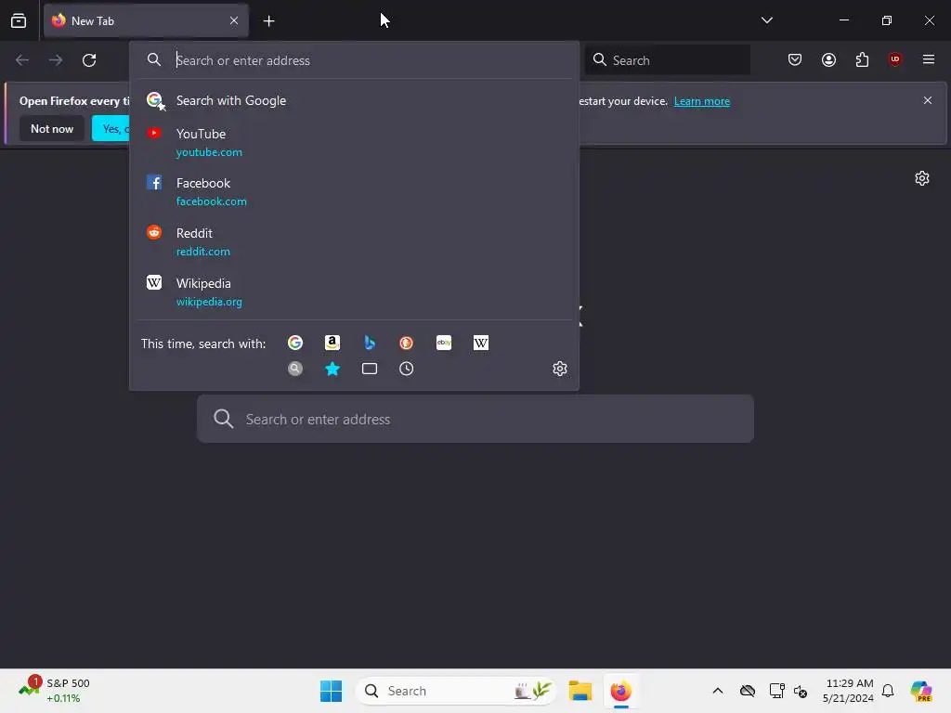Viewport: 951px width, 713px height.
Task: Click the toolbar Search box
Action: 667,60
